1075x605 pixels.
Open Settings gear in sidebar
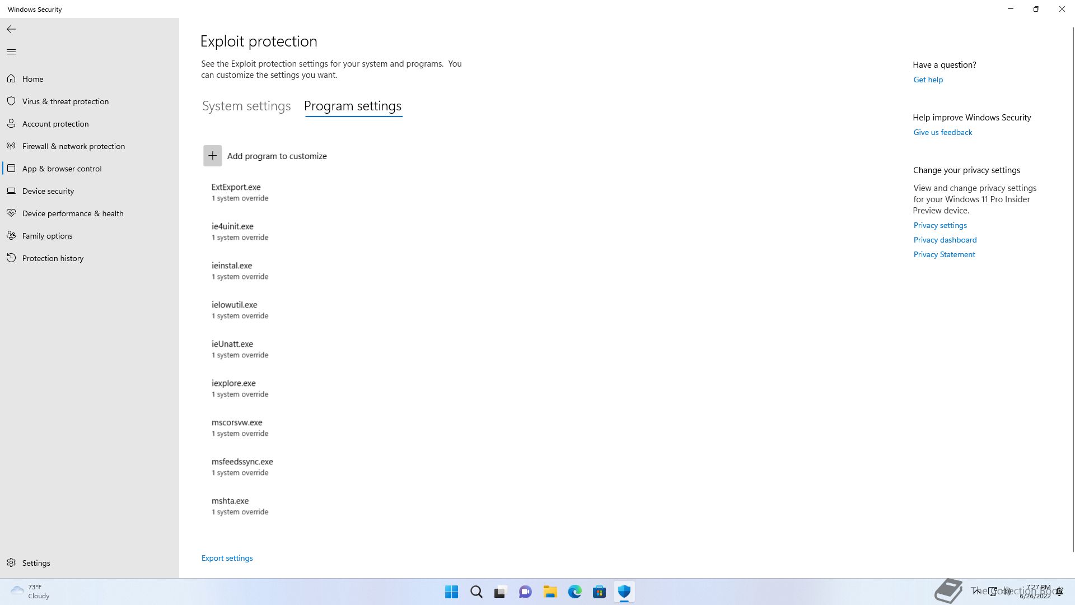point(11,563)
